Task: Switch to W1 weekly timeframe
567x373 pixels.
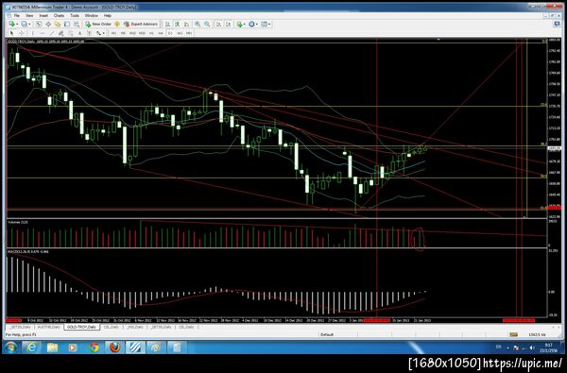Action: pyautogui.click(x=180, y=33)
